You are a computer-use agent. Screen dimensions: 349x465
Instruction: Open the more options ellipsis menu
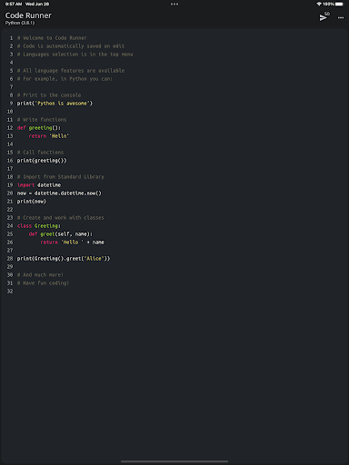[341, 18]
